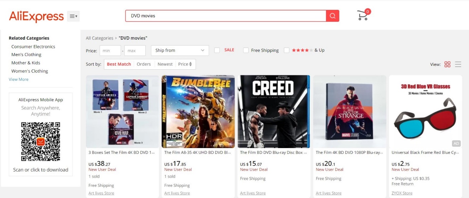Expand View More related categories

(x=19, y=79)
